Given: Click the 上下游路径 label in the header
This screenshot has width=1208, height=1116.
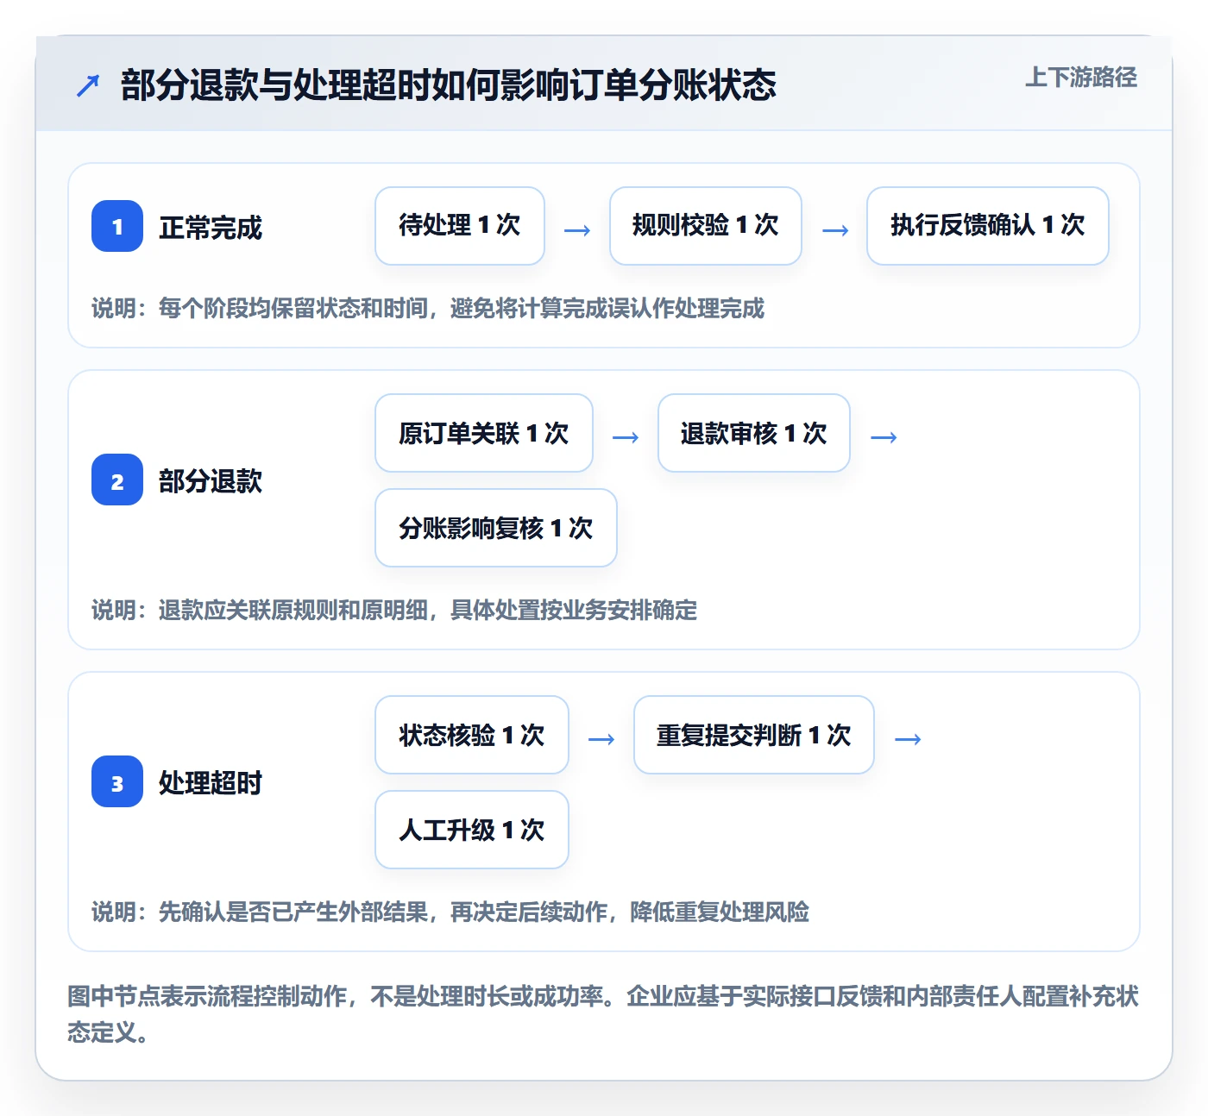Looking at the screenshot, I should pyautogui.click(x=1081, y=78).
